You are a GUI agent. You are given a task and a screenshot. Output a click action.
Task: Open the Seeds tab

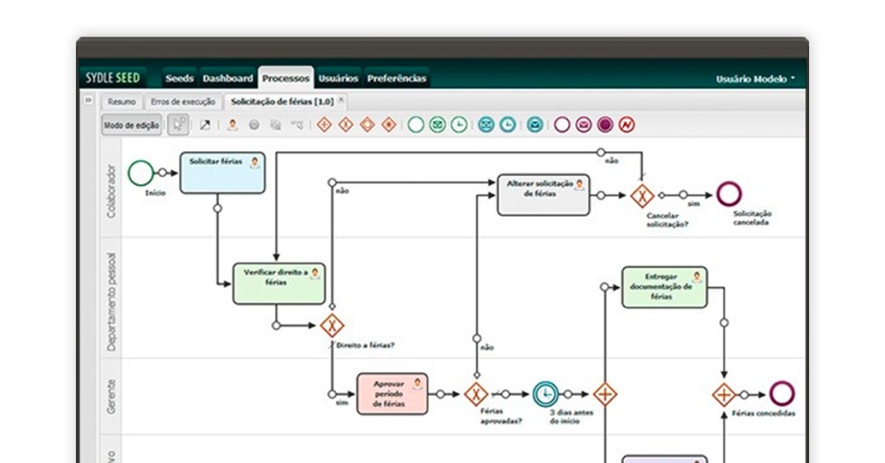click(x=180, y=79)
